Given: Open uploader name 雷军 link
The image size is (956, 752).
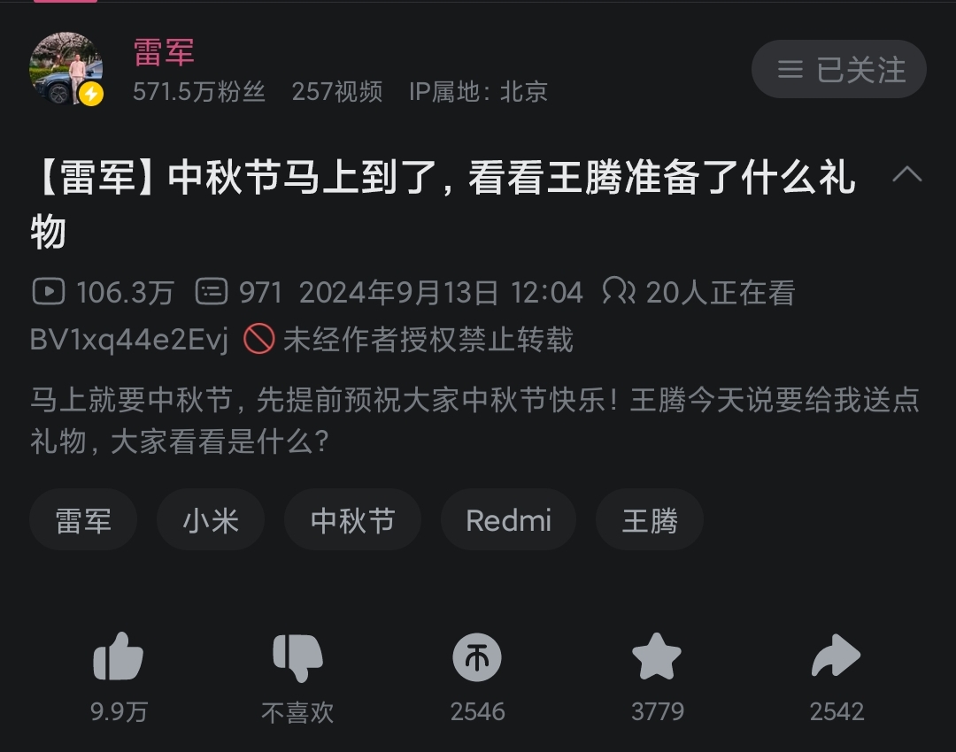Looking at the screenshot, I should tap(164, 52).
